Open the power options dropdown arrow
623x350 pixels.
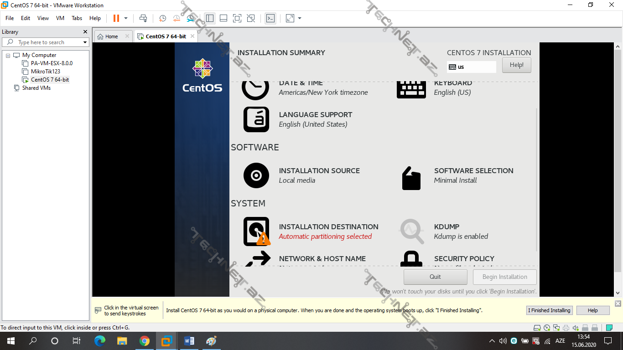pyautogui.click(x=126, y=18)
